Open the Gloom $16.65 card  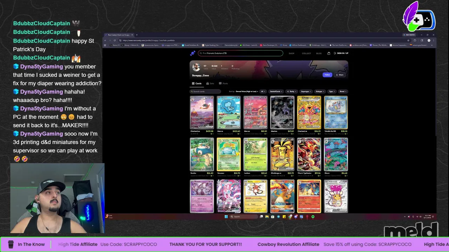[x=336, y=154]
